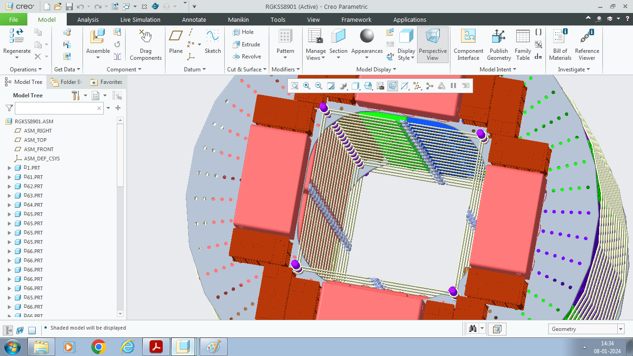
Task: Expand the 1.PRT tree node
Action: tap(9, 168)
